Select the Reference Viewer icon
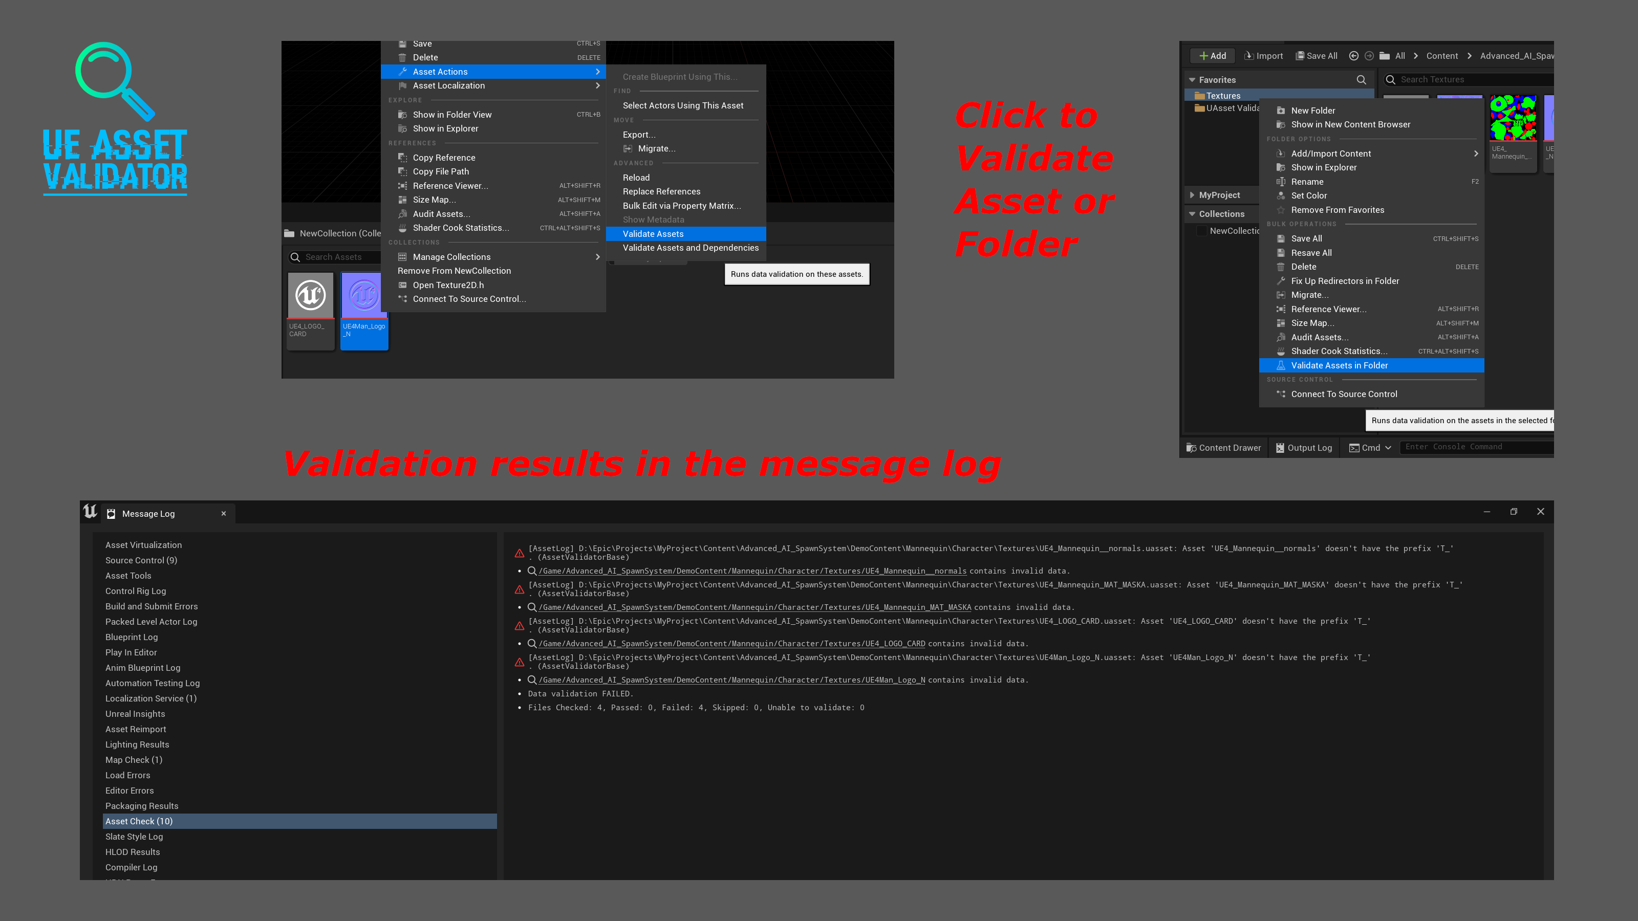The height and width of the screenshot is (921, 1638). [x=403, y=186]
